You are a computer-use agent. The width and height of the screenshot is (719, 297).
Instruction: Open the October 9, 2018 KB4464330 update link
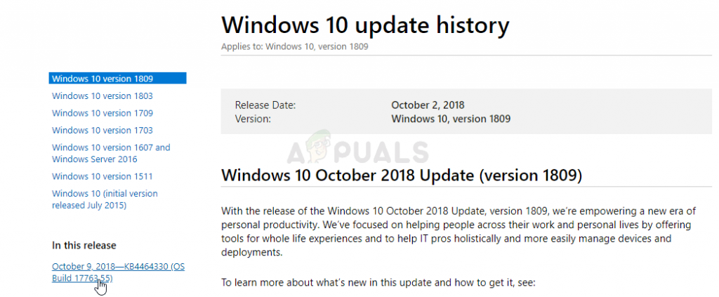pos(118,272)
